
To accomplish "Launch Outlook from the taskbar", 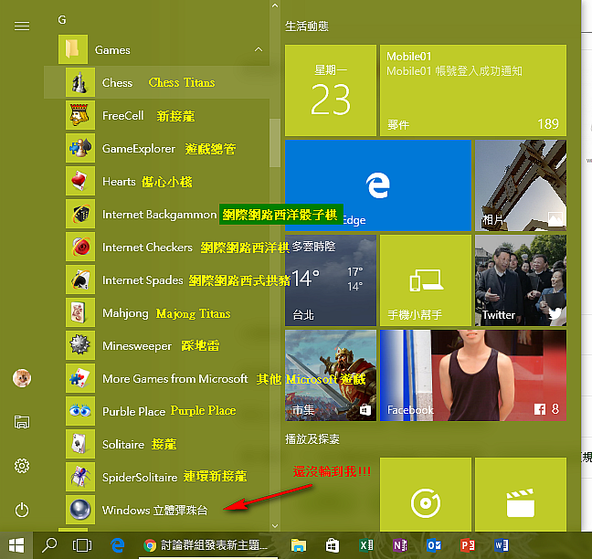I will coord(434,545).
